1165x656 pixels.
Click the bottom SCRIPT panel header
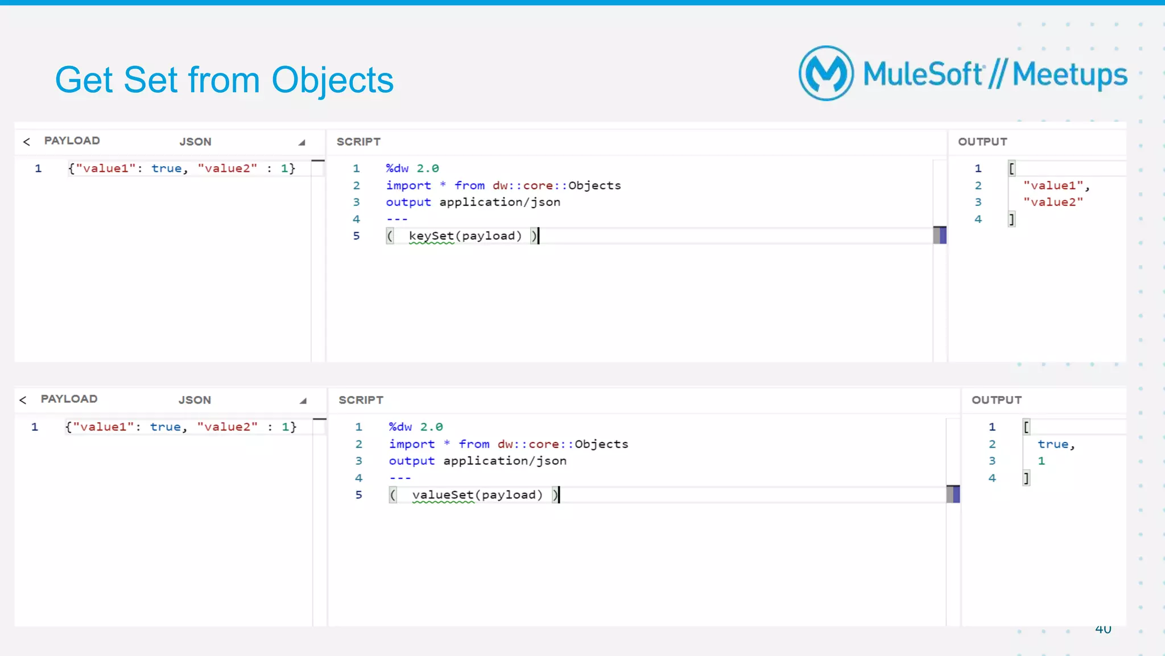click(361, 400)
